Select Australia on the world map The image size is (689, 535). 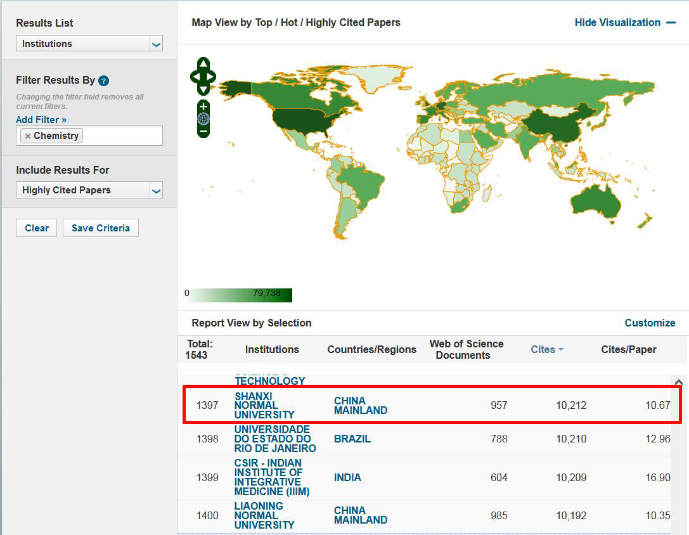coord(594,202)
